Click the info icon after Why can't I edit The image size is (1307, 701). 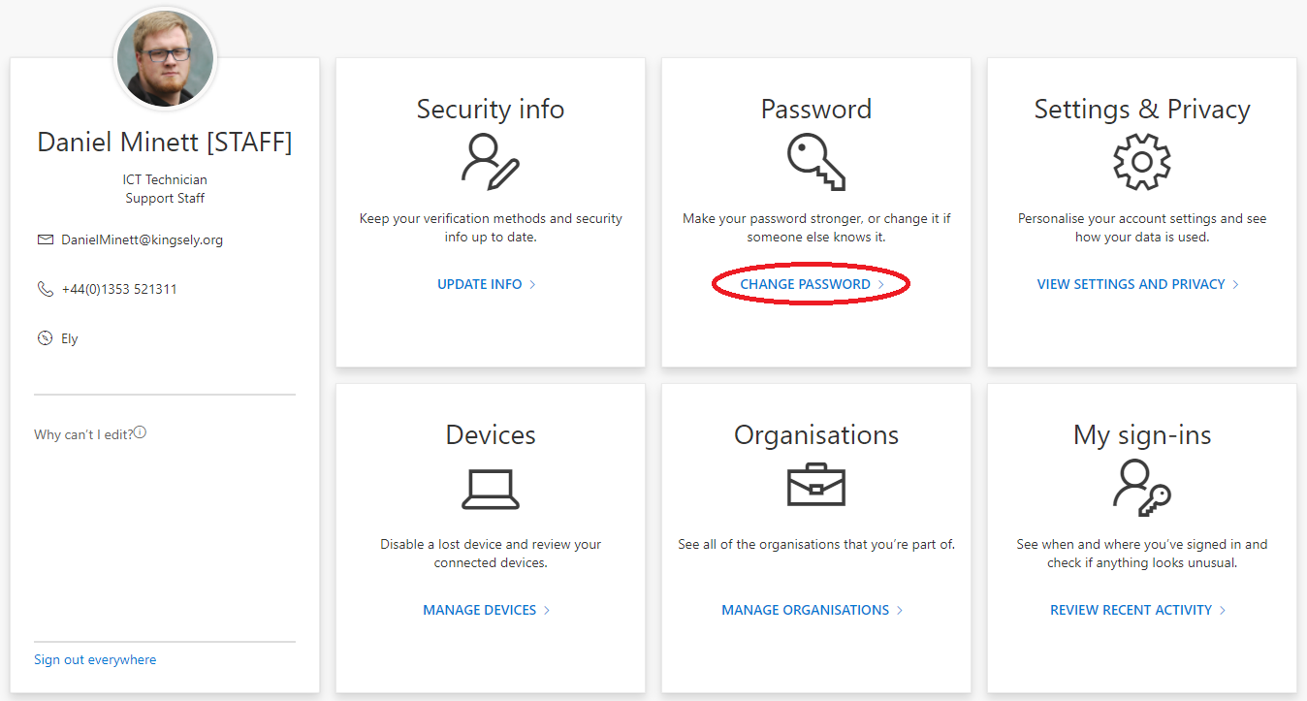140,432
